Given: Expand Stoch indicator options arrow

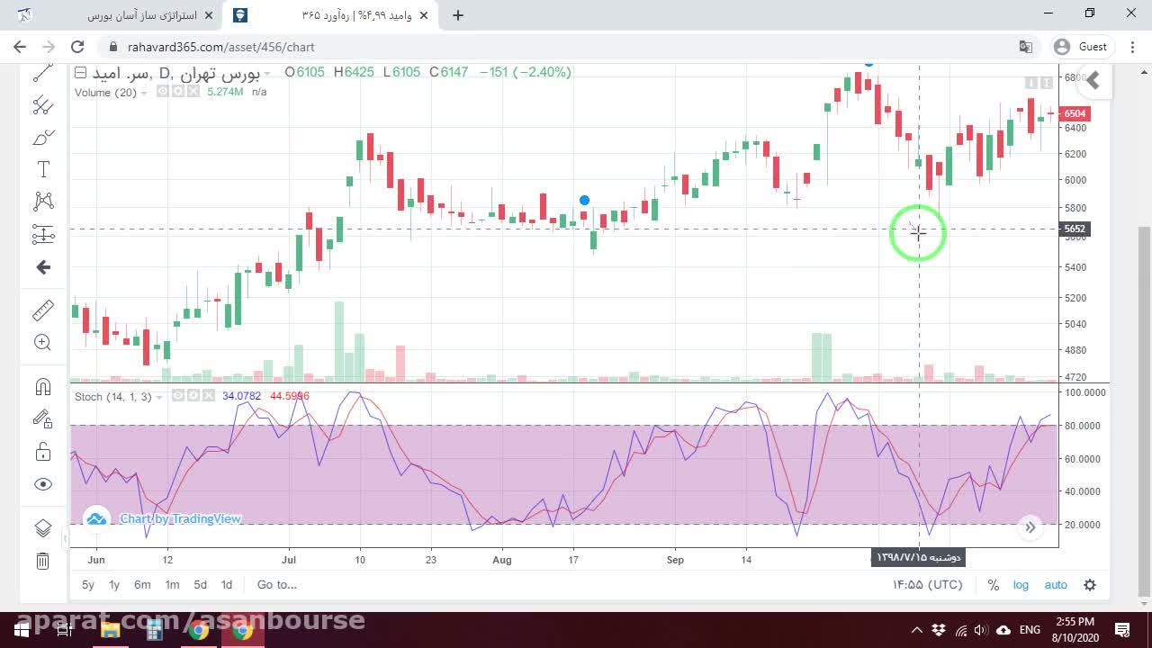Looking at the screenshot, I should tap(159, 397).
